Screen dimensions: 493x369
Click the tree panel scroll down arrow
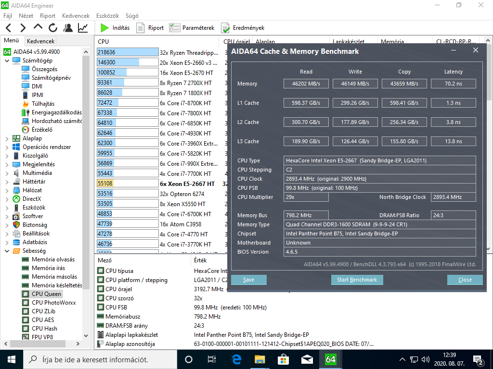tap(86, 336)
